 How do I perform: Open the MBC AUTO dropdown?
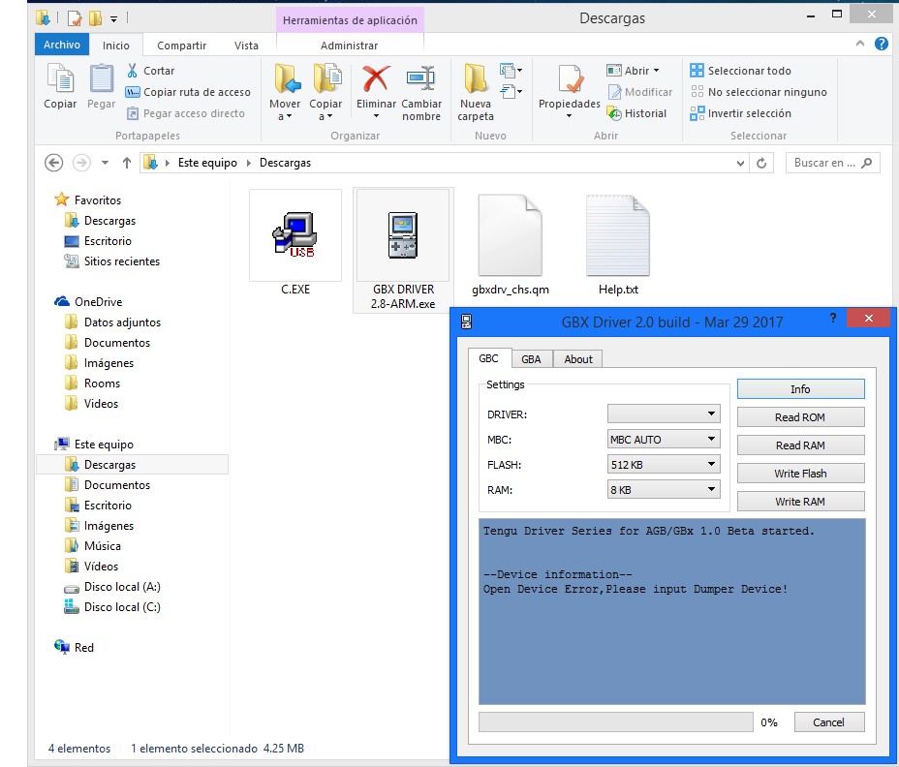(664, 440)
